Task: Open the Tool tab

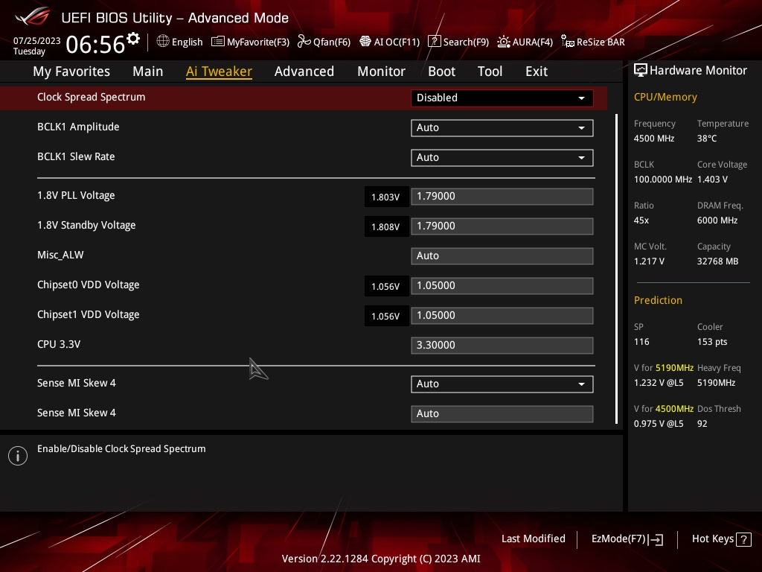Action: point(490,71)
